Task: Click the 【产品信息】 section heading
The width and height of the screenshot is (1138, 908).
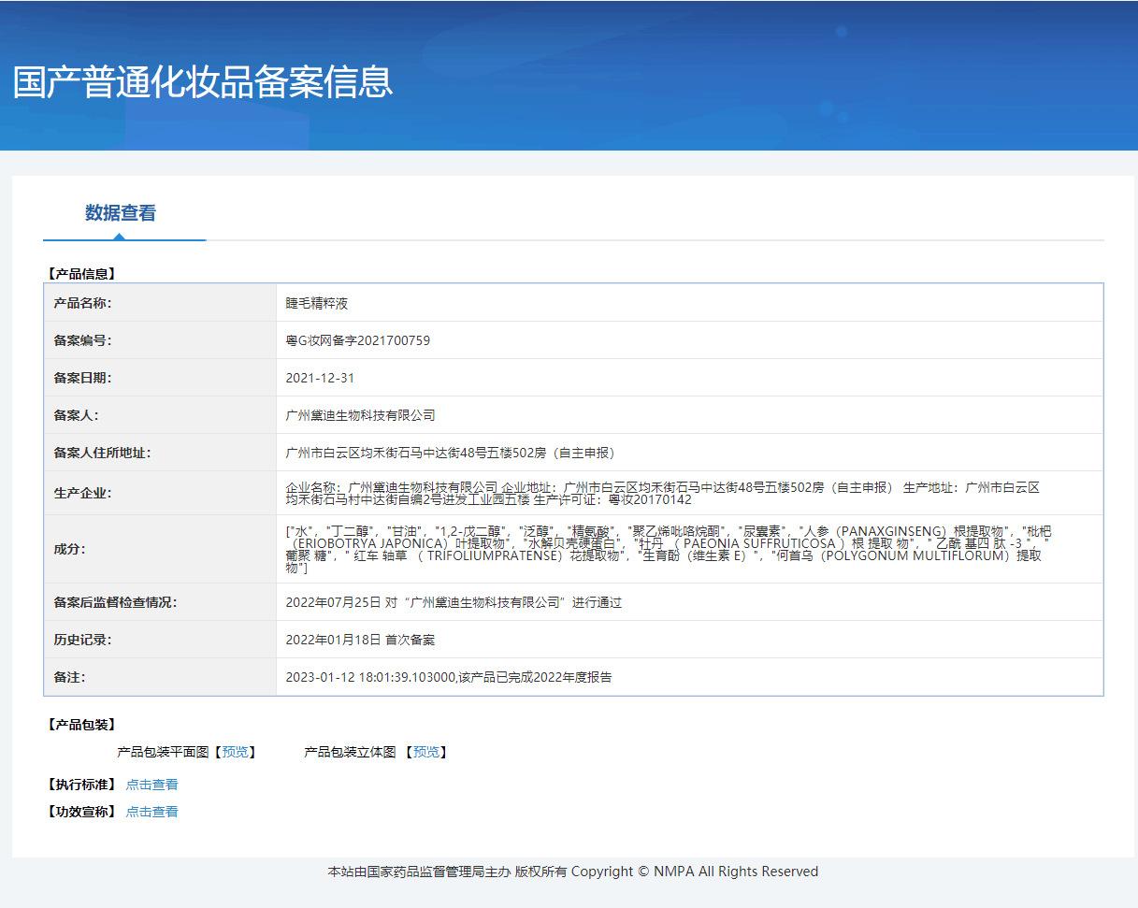Action: [81, 274]
